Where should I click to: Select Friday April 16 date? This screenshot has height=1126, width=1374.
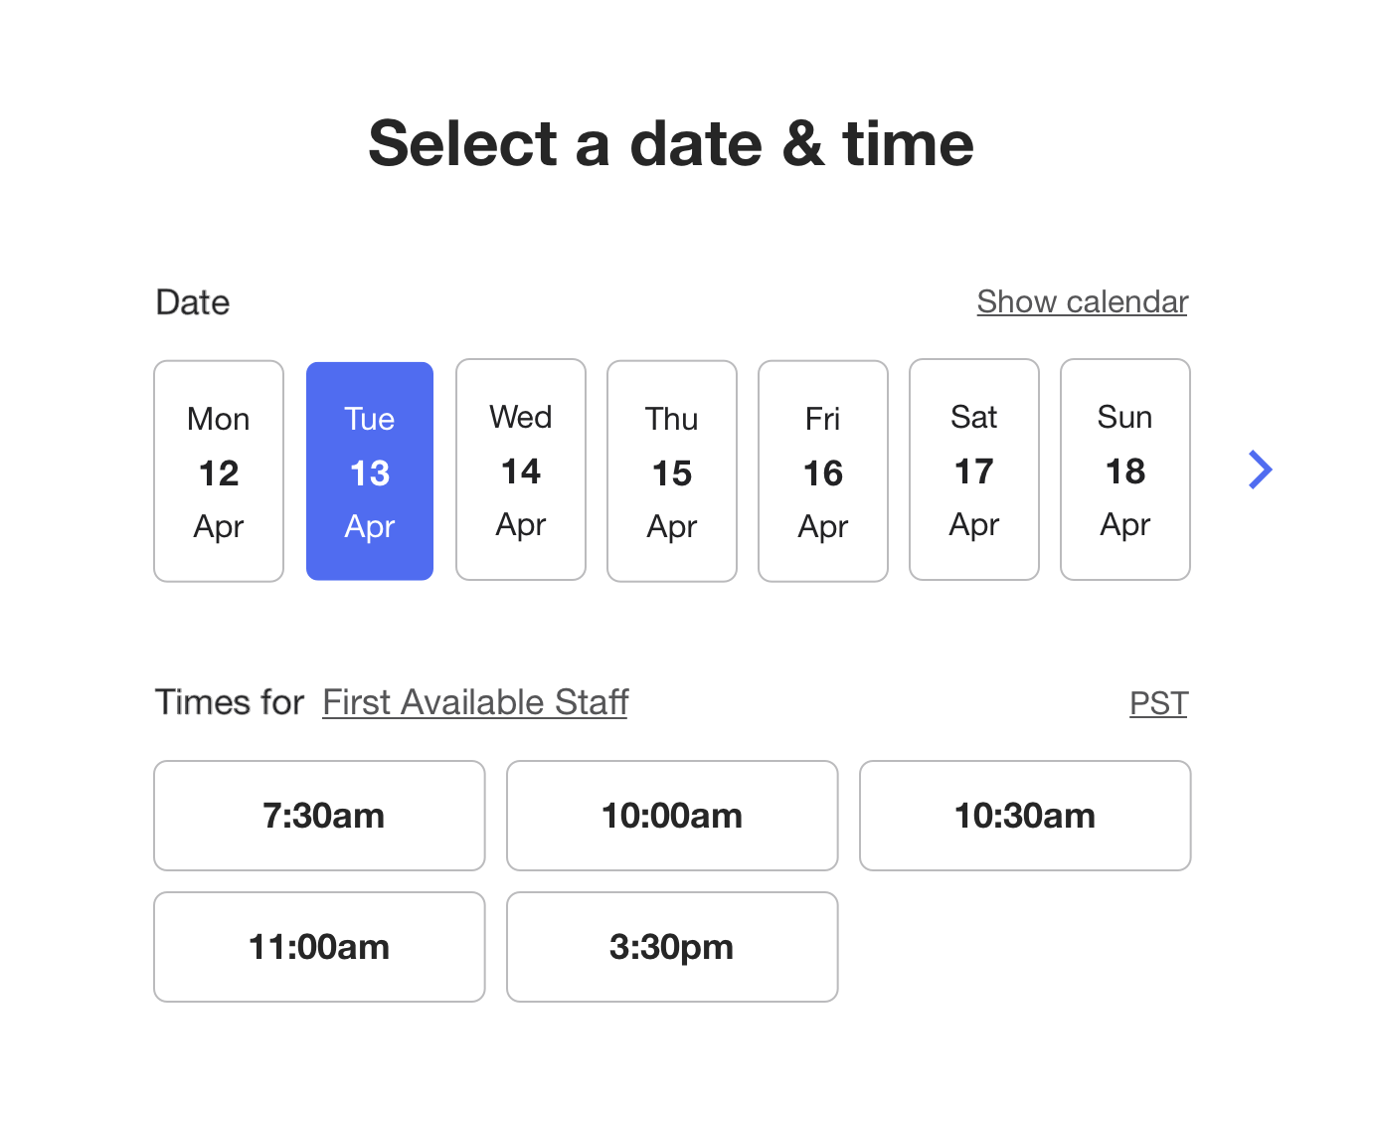tap(823, 471)
